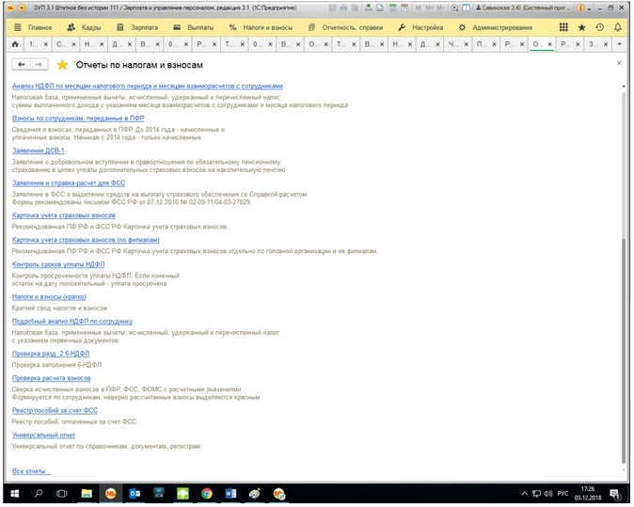
Task: Click the Все отчеты... link
Action: 31,471
